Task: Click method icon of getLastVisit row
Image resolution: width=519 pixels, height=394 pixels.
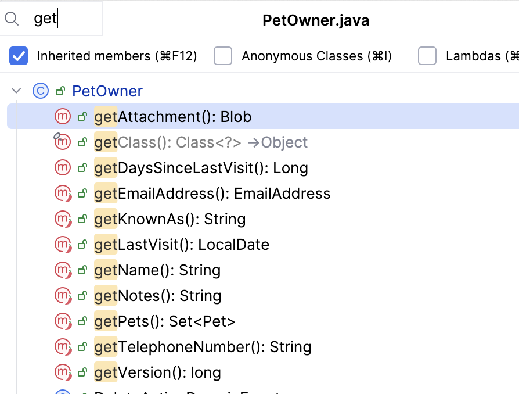Action: click(63, 244)
